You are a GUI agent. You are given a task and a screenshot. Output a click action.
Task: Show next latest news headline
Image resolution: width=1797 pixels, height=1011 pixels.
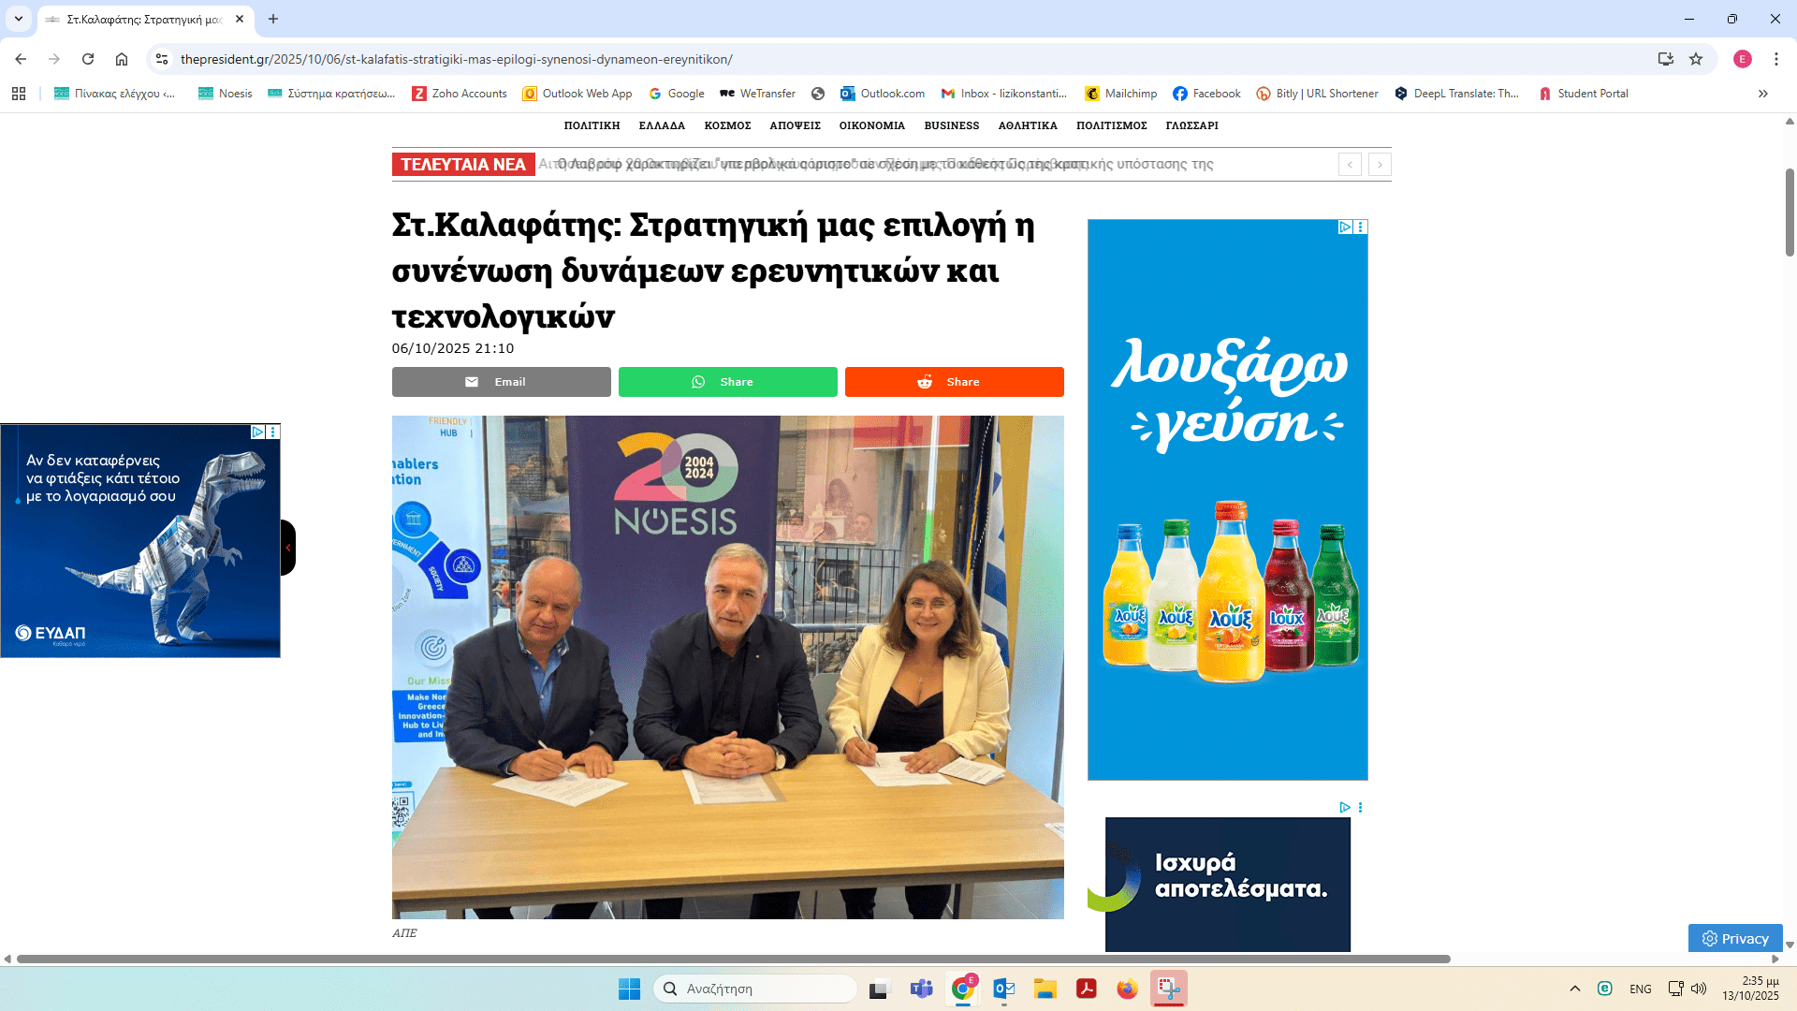(1379, 165)
